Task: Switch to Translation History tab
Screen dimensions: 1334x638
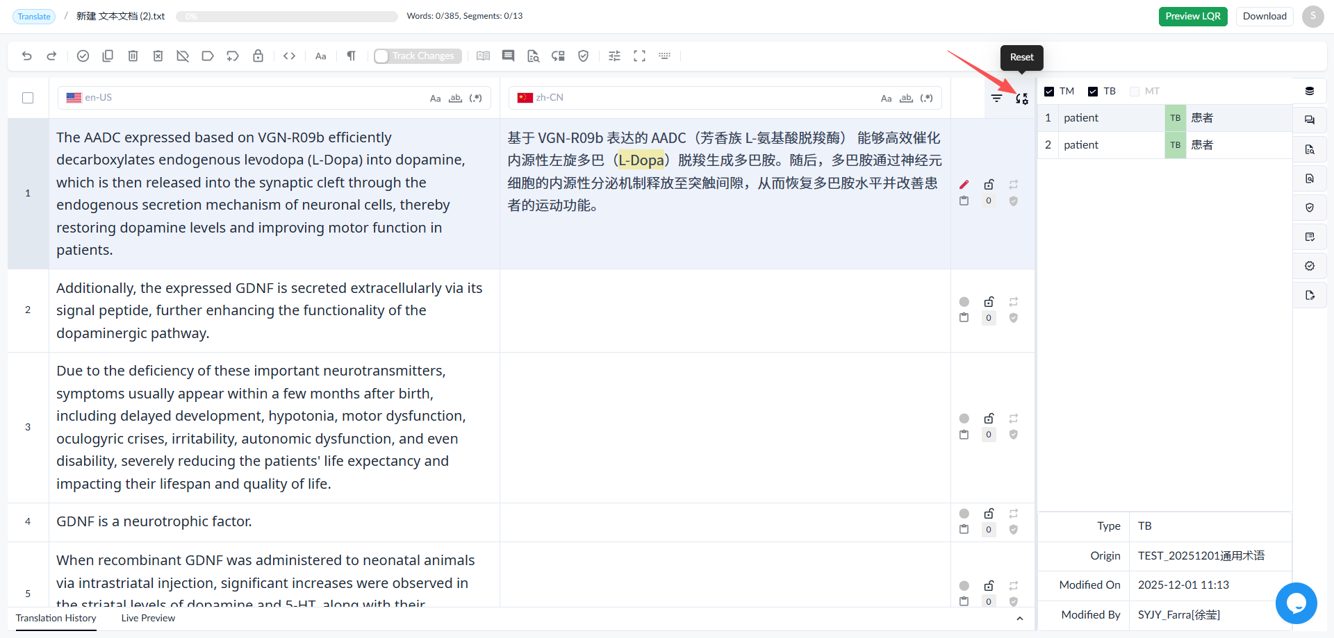Action: (56, 619)
